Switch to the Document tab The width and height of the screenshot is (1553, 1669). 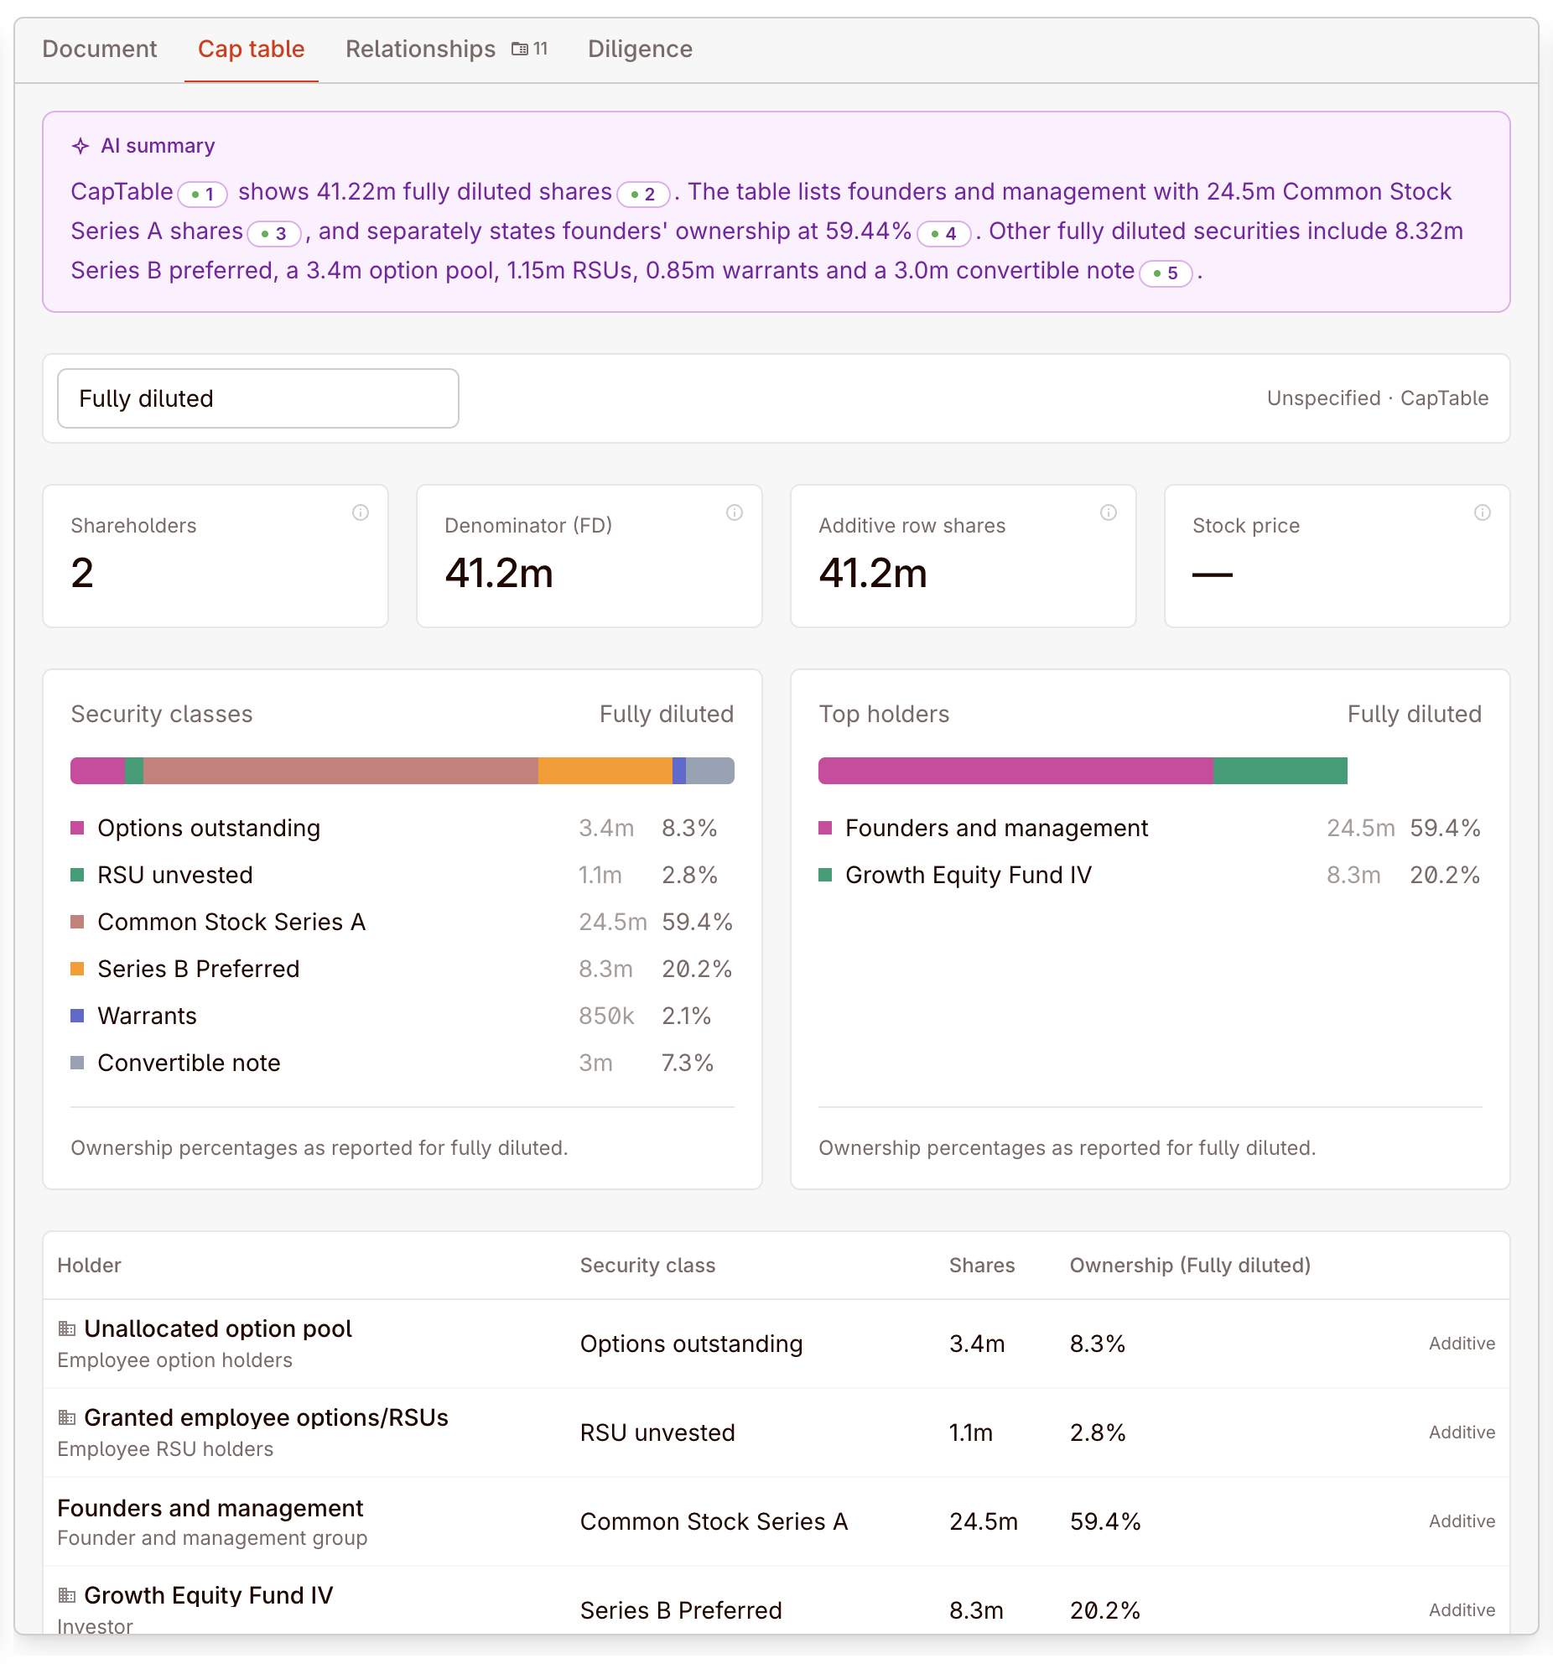click(x=99, y=49)
